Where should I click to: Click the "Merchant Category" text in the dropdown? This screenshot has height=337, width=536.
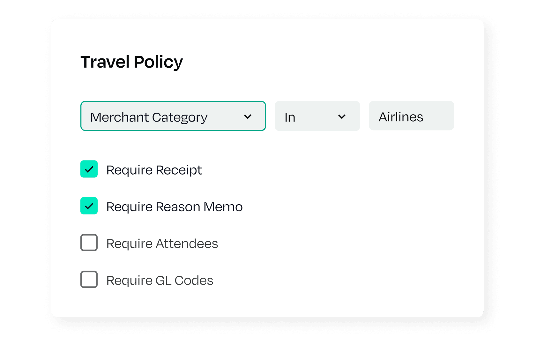click(149, 117)
